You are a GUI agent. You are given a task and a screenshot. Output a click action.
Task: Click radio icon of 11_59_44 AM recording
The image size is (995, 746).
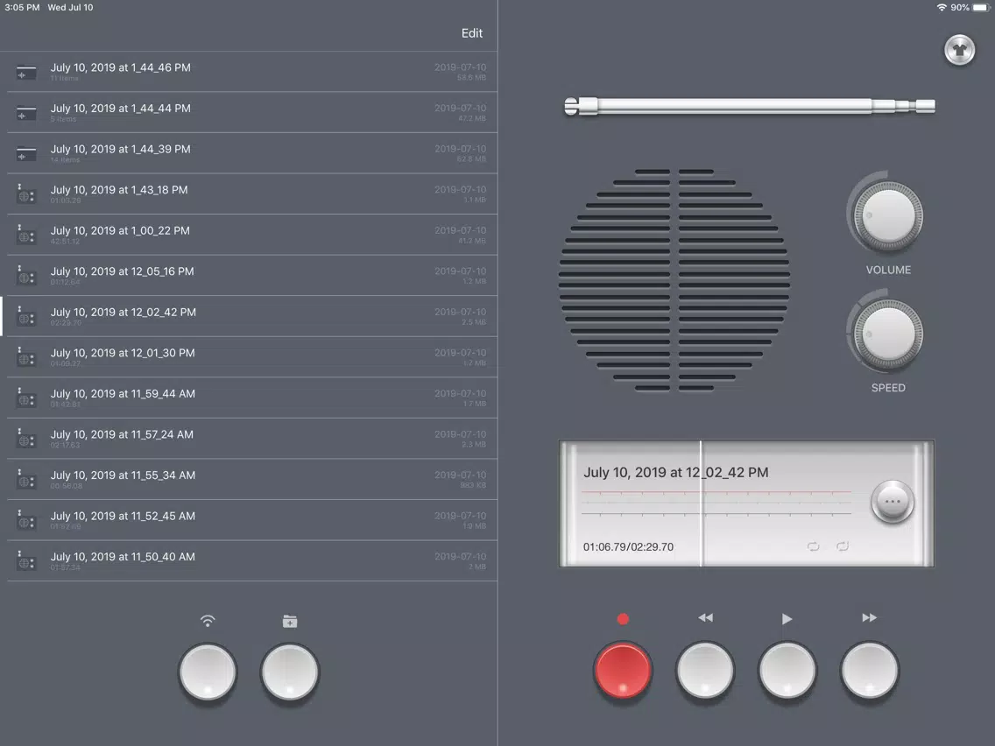click(x=26, y=398)
